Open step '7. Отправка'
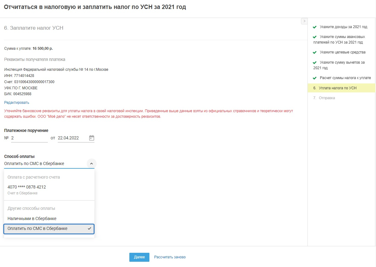 pos(327,98)
